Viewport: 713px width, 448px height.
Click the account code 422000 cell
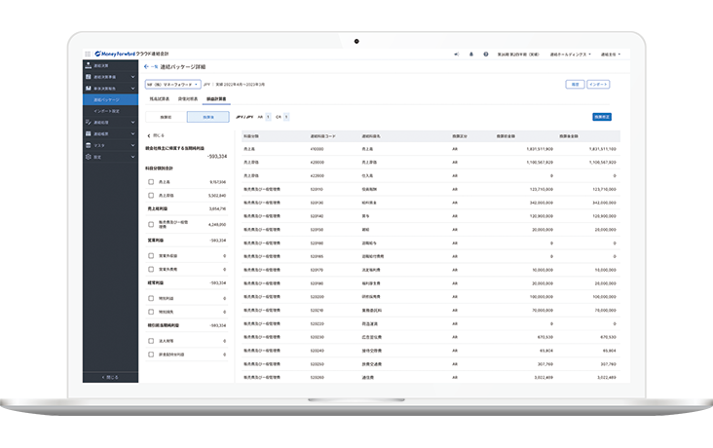[x=317, y=175]
